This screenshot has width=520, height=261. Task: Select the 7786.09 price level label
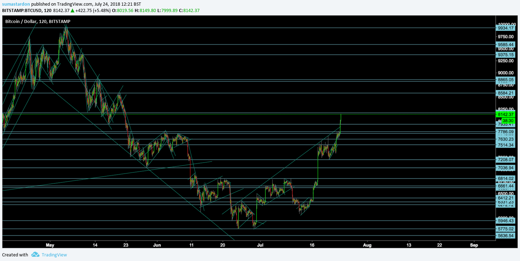(506, 131)
